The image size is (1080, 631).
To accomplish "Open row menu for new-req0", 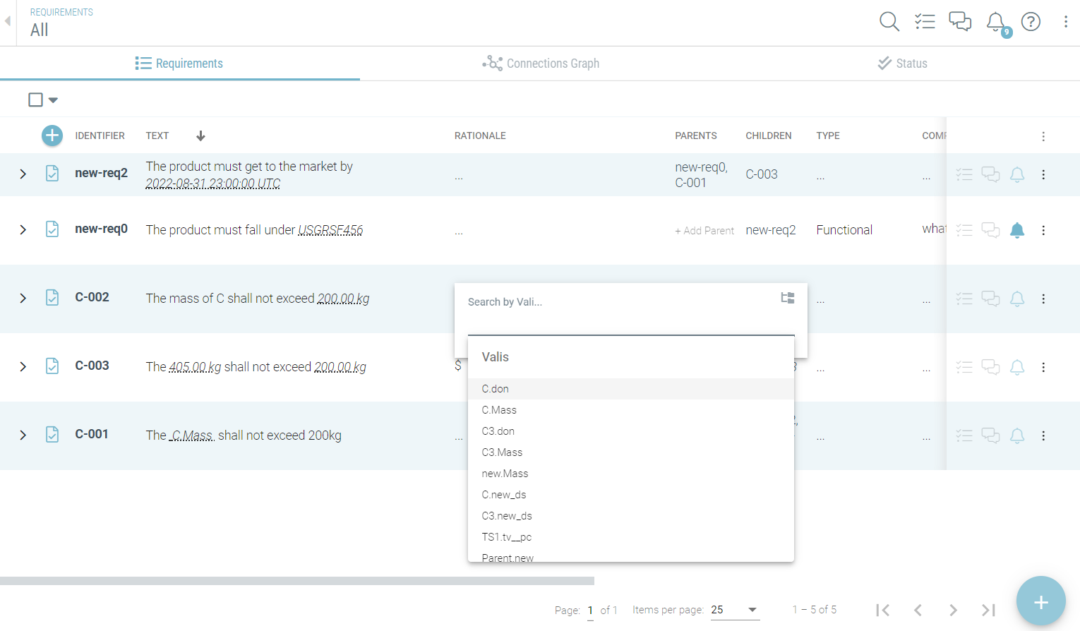I will pos(1043,230).
